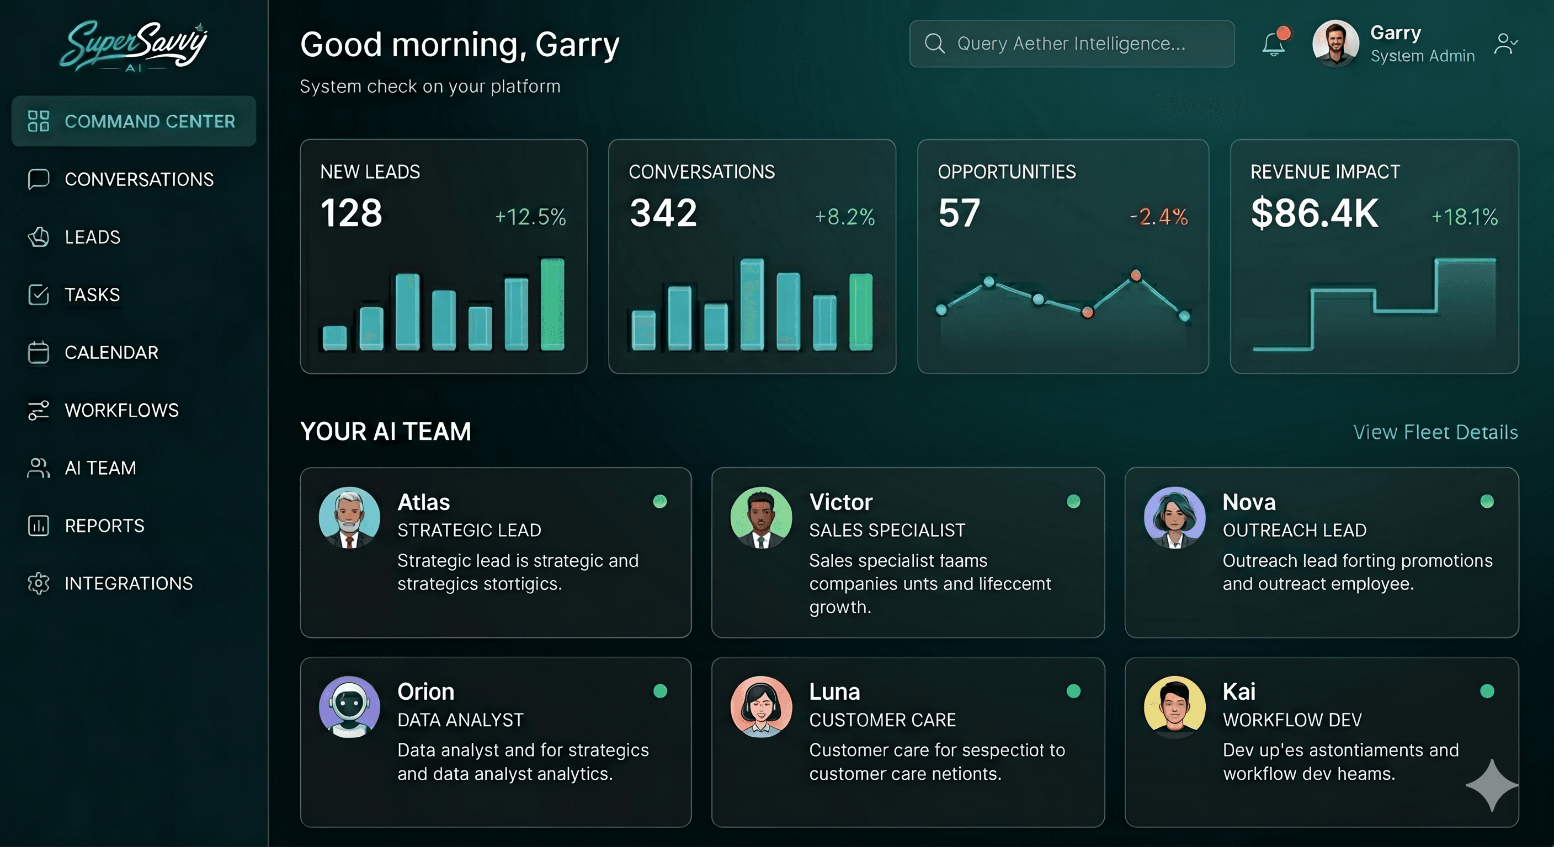Click the green status dot on Orion card

[x=660, y=691]
